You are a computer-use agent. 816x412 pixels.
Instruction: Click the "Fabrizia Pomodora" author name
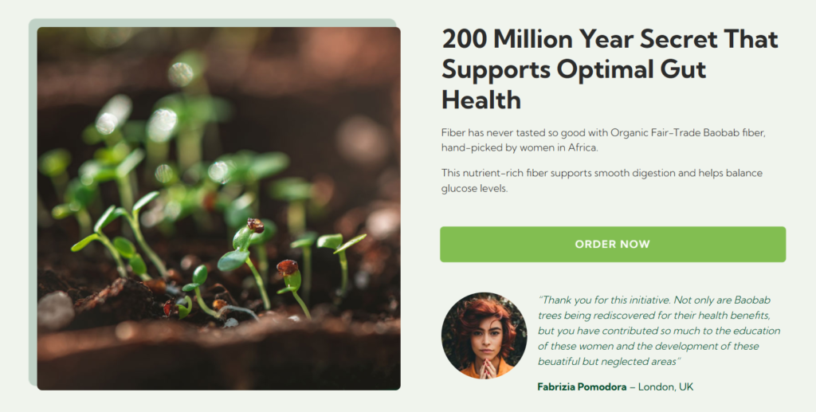click(582, 387)
